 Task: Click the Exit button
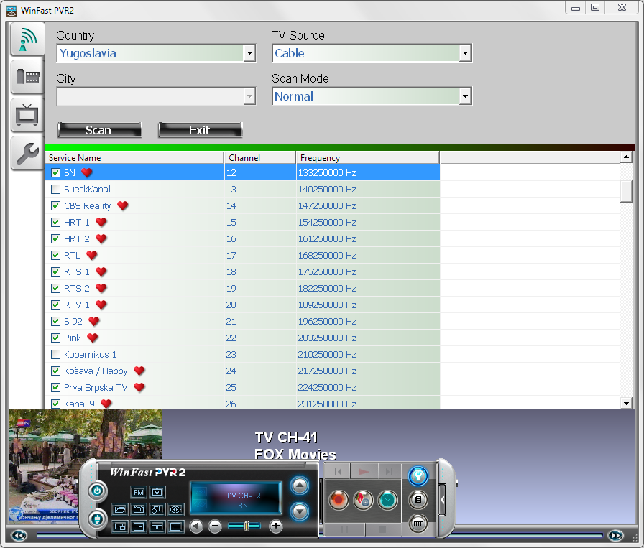pyautogui.click(x=200, y=130)
